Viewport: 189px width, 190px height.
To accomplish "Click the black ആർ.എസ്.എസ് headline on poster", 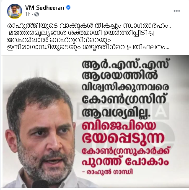I will click(x=125, y=65).
